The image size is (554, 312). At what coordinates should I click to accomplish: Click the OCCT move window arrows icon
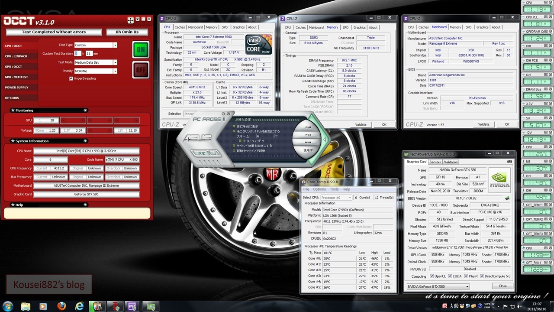coord(130,20)
